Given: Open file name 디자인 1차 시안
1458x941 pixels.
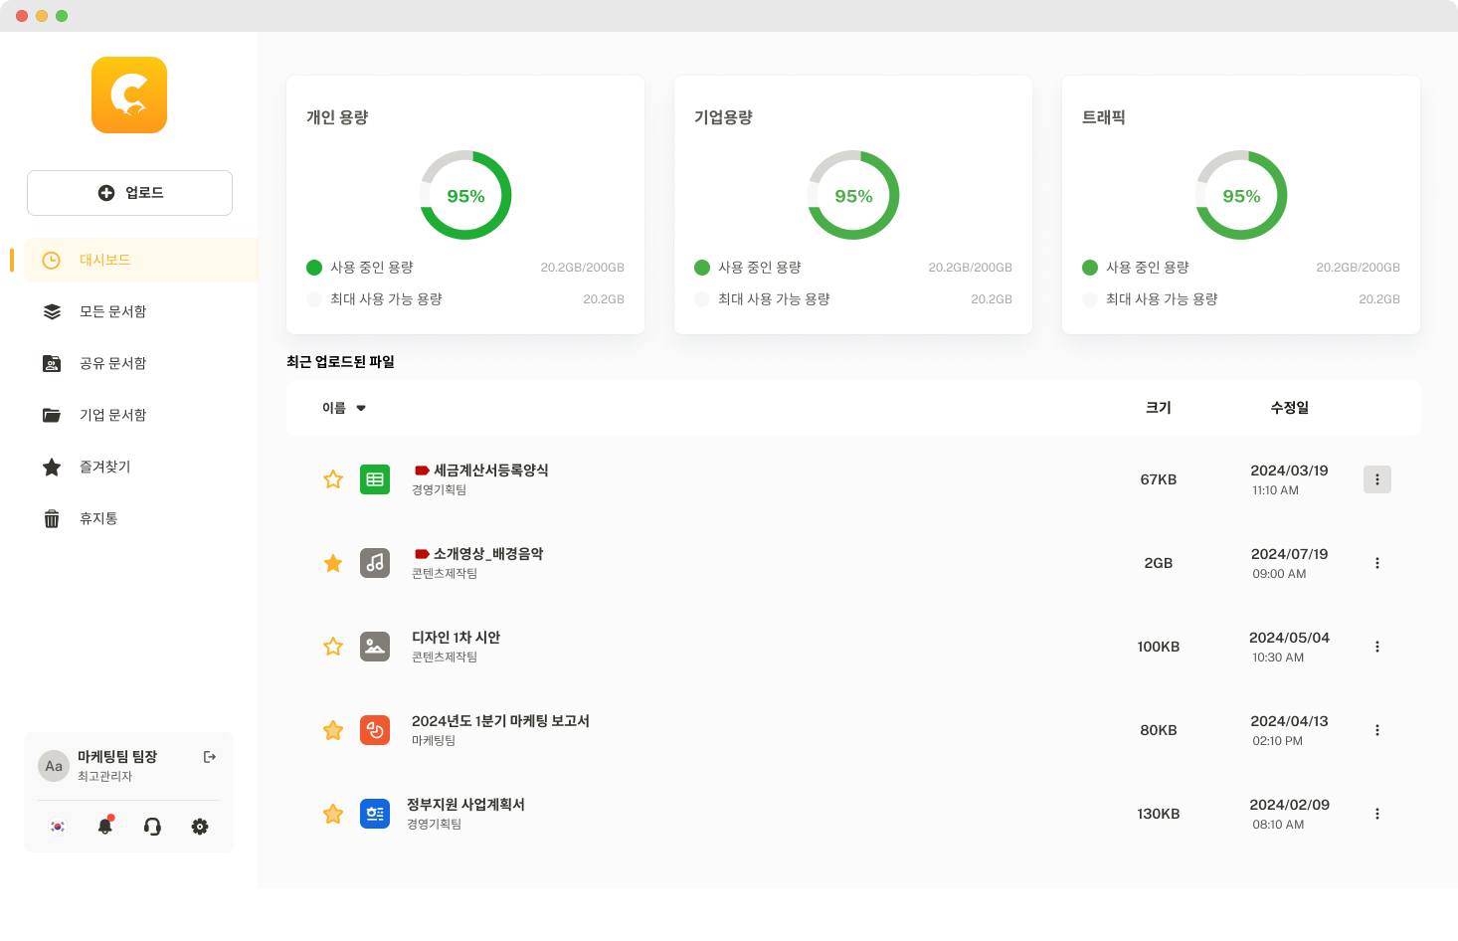Looking at the screenshot, I should (456, 638).
